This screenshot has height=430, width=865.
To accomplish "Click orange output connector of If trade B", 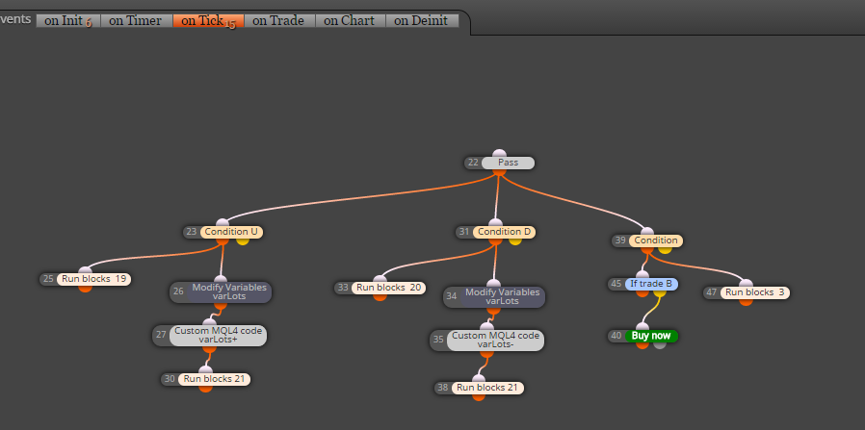I will [x=642, y=292].
